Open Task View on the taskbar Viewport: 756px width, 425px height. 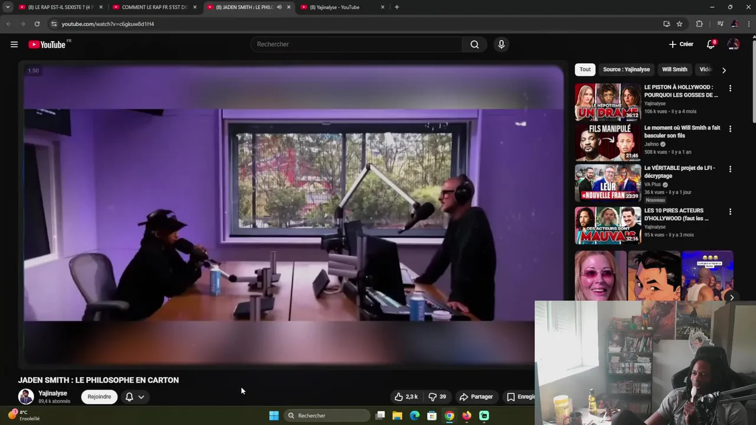click(x=380, y=416)
